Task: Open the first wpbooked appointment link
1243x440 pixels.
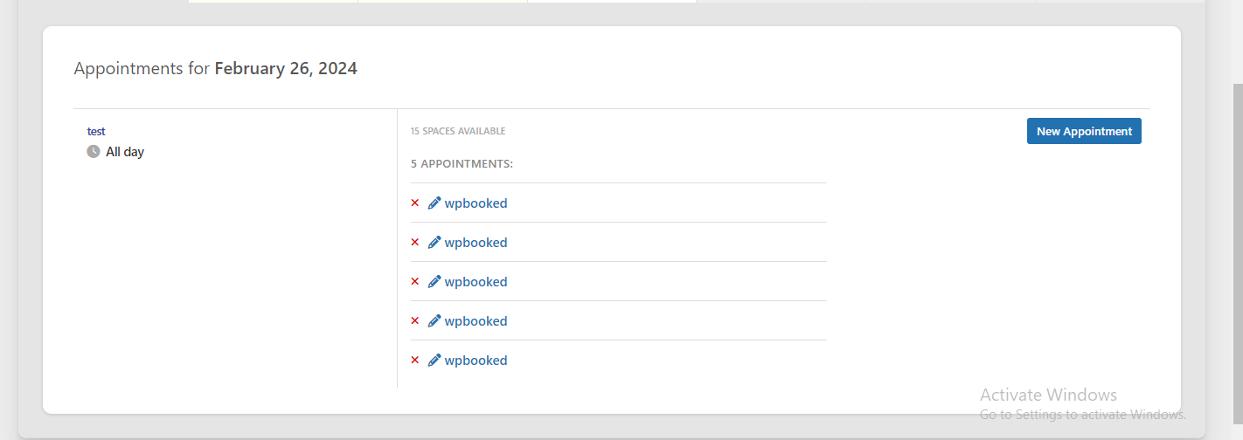Action: [476, 203]
